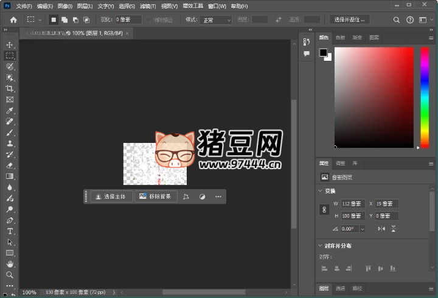Image resolution: width=438 pixels, height=298 pixels.
Task: Create adjustment layer from task bar
Action: pyautogui.click(x=202, y=196)
